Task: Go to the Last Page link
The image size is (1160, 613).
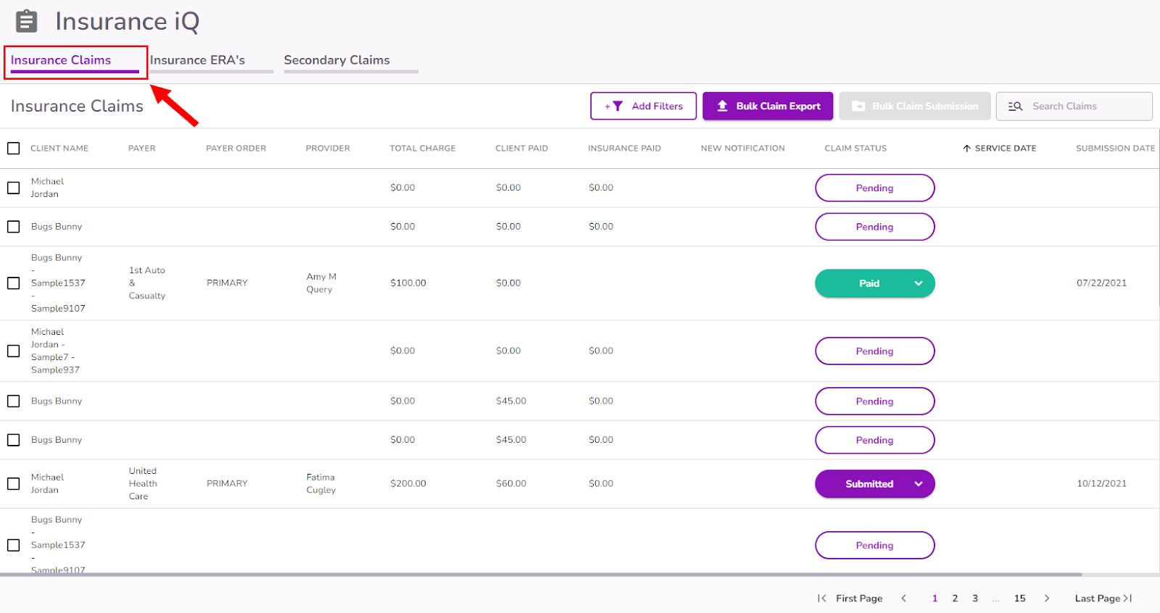Action: (1102, 599)
